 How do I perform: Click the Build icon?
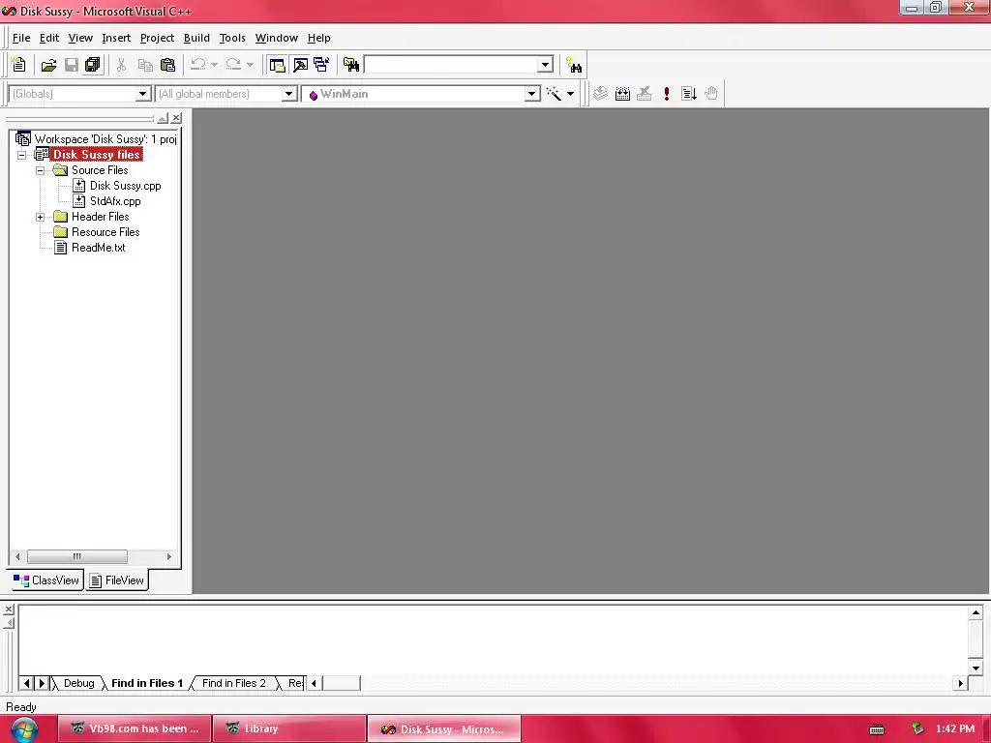coord(622,94)
